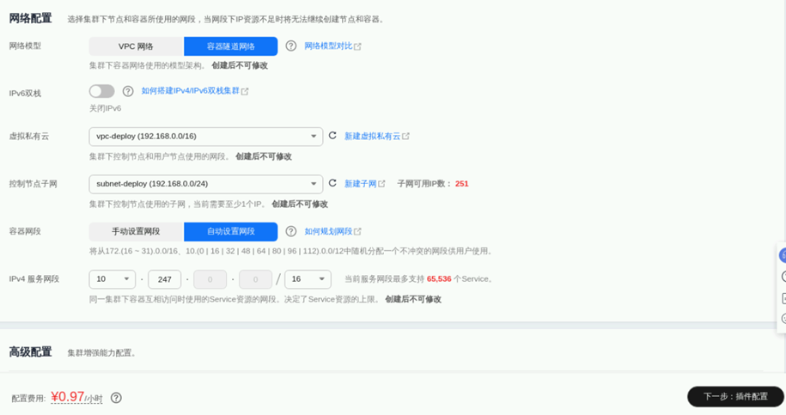Image resolution: width=786 pixels, height=415 pixels.
Task: Open blue round assistant icon on right edge
Action: pyautogui.click(x=782, y=256)
